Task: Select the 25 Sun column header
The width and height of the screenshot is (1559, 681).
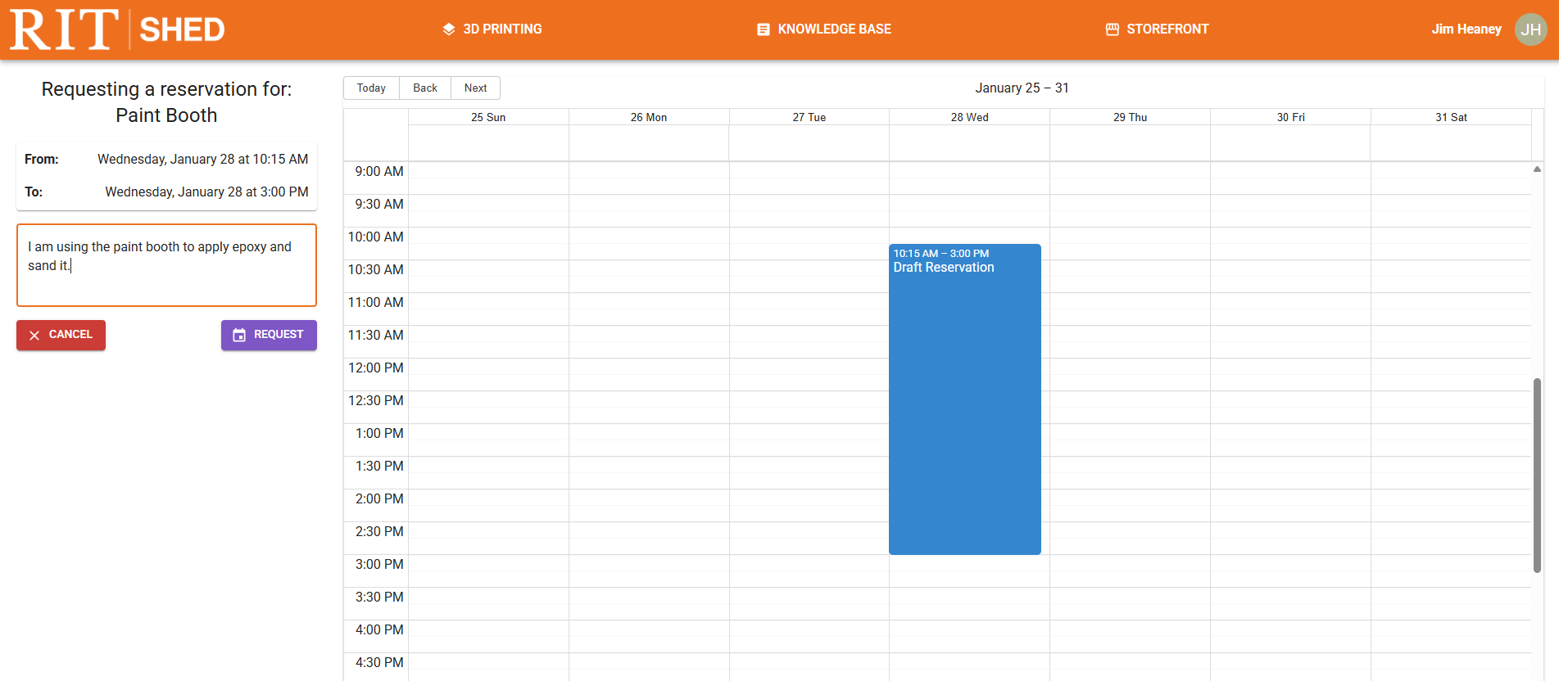Action: pos(488,117)
